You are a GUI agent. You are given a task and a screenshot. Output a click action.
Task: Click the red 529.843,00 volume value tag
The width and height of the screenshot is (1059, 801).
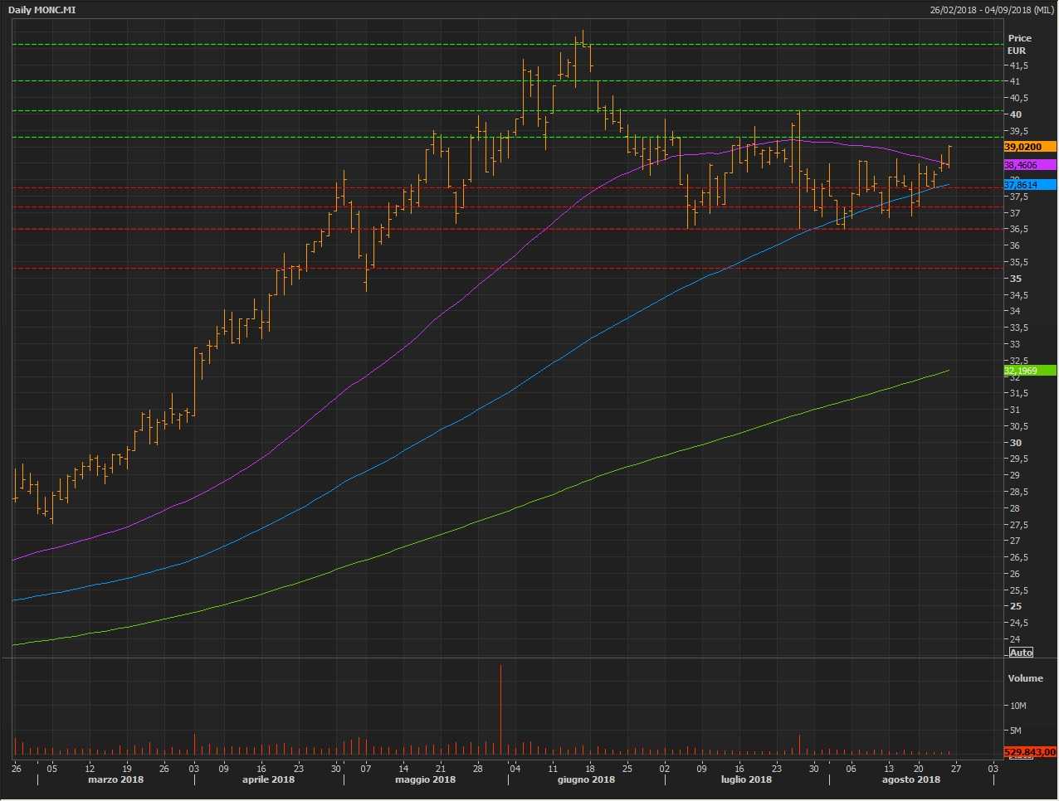1029,752
